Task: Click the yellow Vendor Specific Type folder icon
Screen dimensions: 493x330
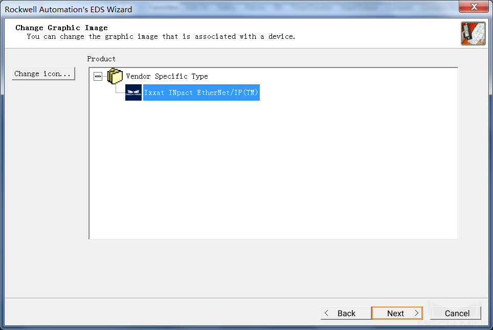Action: (x=115, y=76)
